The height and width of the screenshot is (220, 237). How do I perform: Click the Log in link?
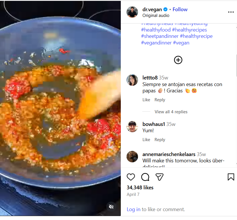click(x=133, y=209)
